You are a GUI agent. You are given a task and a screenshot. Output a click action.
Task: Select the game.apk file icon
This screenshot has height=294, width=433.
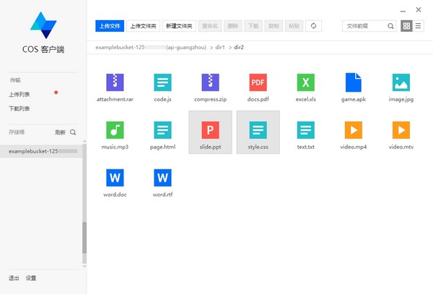pyautogui.click(x=354, y=82)
